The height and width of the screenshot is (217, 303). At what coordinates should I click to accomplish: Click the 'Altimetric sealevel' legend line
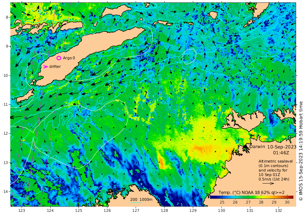click(x=275, y=161)
